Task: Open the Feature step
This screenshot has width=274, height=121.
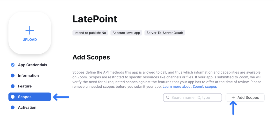Action: pyautogui.click(x=25, y=86)
